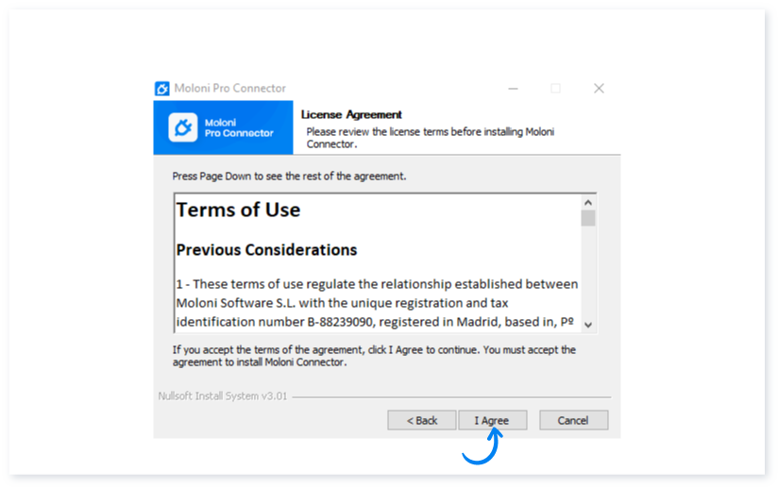This screenshot has height=488, width=778.
Task: Go back with the < Back button
Action: click(422, 420)
